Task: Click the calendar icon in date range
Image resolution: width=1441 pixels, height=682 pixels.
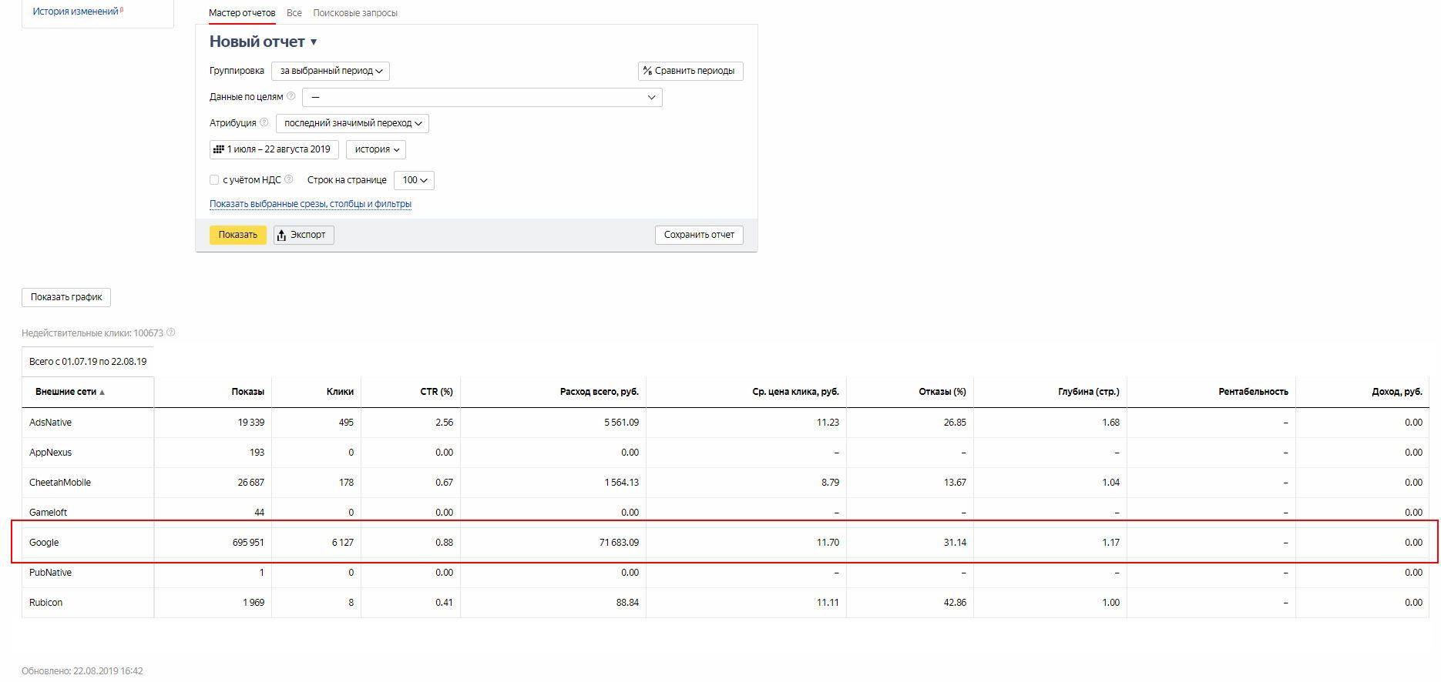Action: click(x=218, y=149)
